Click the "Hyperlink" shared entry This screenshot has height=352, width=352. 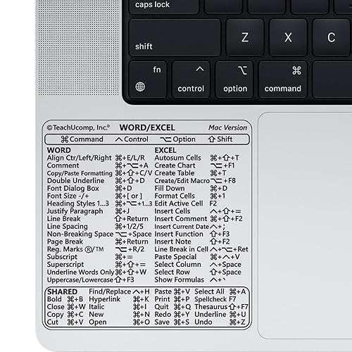119,299
